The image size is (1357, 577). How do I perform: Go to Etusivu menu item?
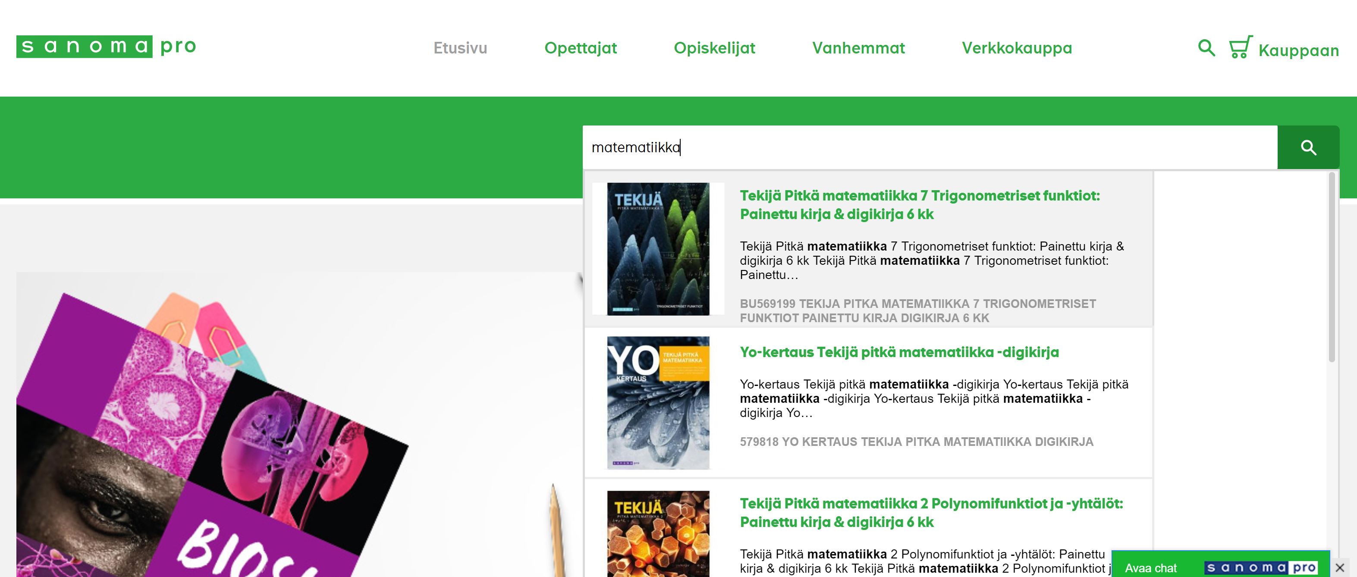click(x=460, y=48)
